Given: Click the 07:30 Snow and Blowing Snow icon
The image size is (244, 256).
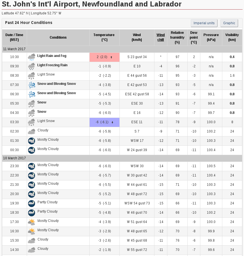Looking at the screenshot, I should pyautogui.click(x=32, y=85).
